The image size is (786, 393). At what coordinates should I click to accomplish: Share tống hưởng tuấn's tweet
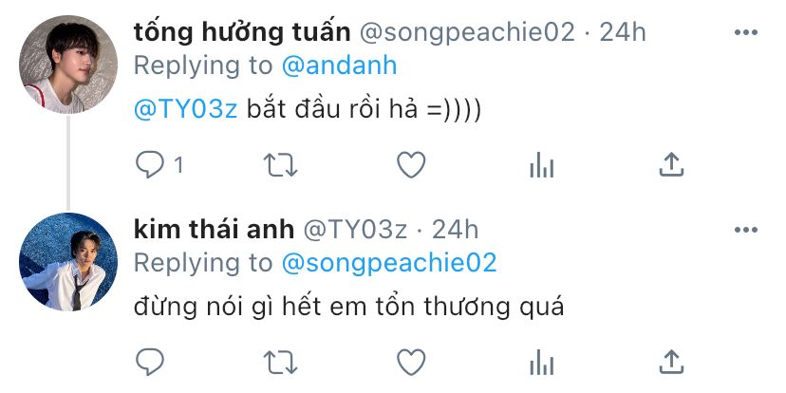[671, 166]
